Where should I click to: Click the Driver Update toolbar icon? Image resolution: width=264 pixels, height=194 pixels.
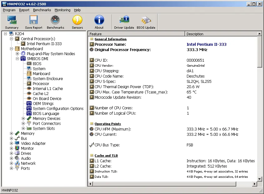[x=124, y=20]
